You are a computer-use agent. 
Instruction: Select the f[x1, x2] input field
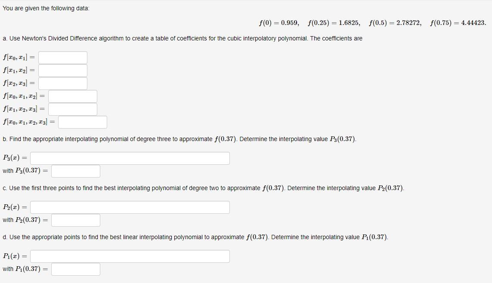pyautogui.click(x=63, y=71)
